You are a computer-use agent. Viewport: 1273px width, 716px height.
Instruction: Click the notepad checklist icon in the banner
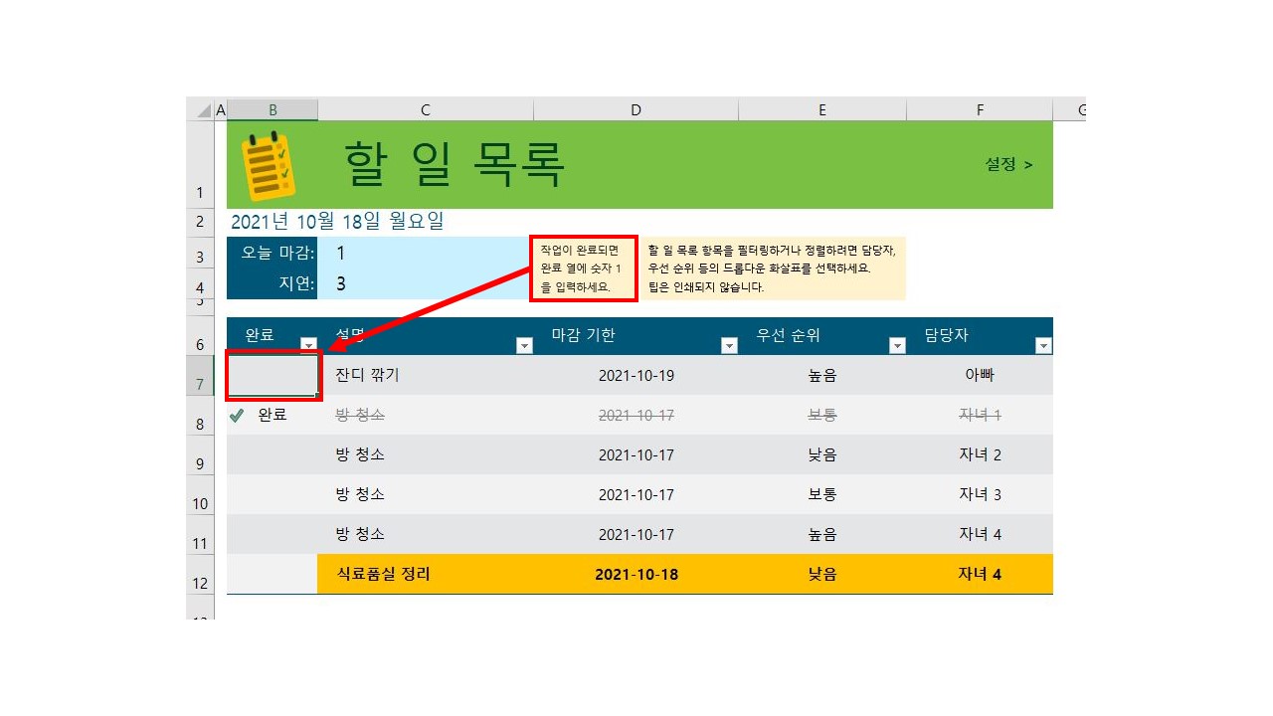coord(269,167)
